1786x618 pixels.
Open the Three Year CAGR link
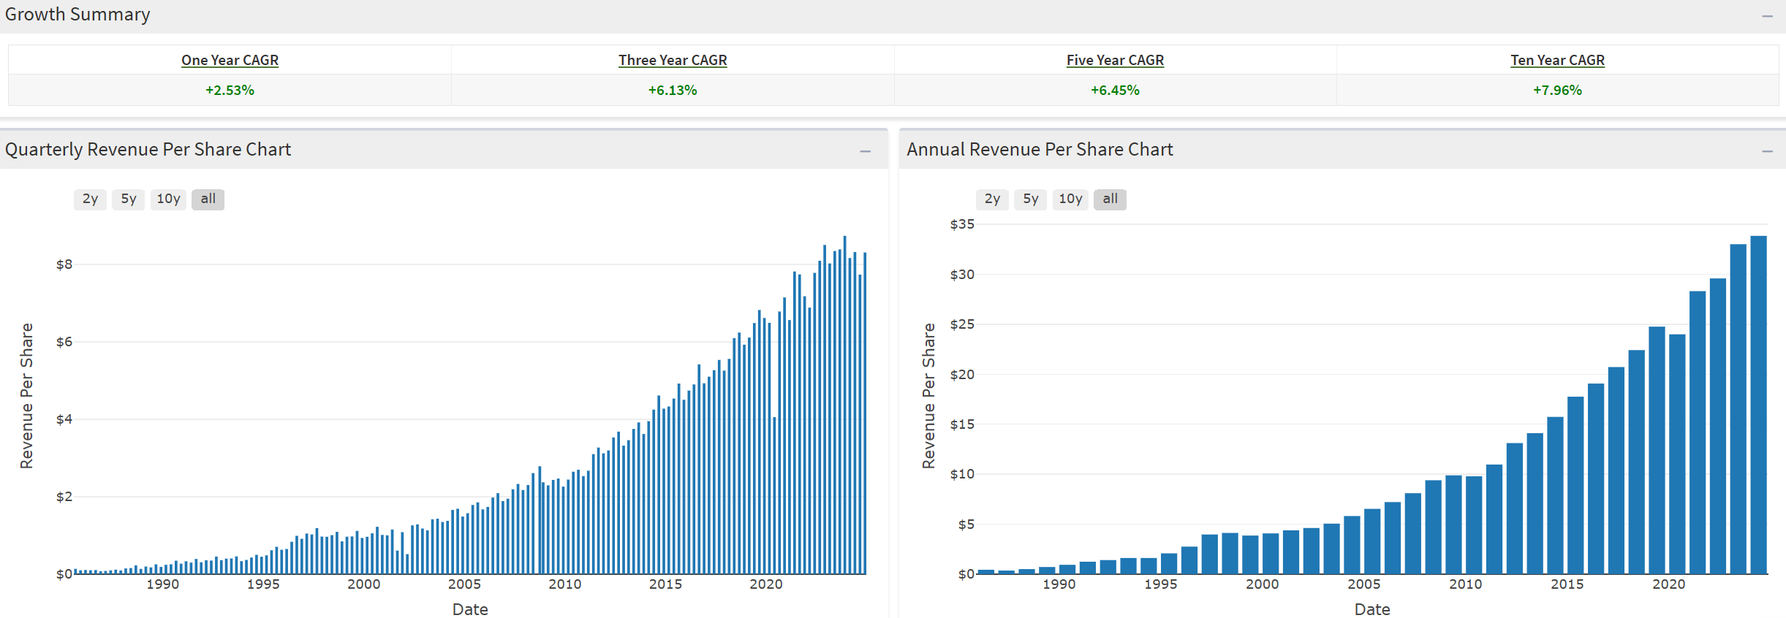(x=673, y=60)
